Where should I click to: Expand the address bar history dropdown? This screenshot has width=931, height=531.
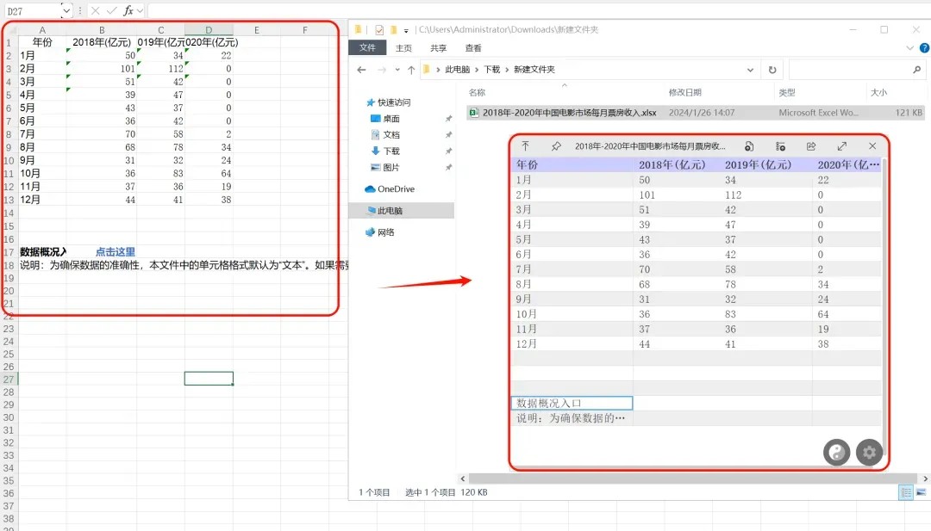[x=750, y=70]
